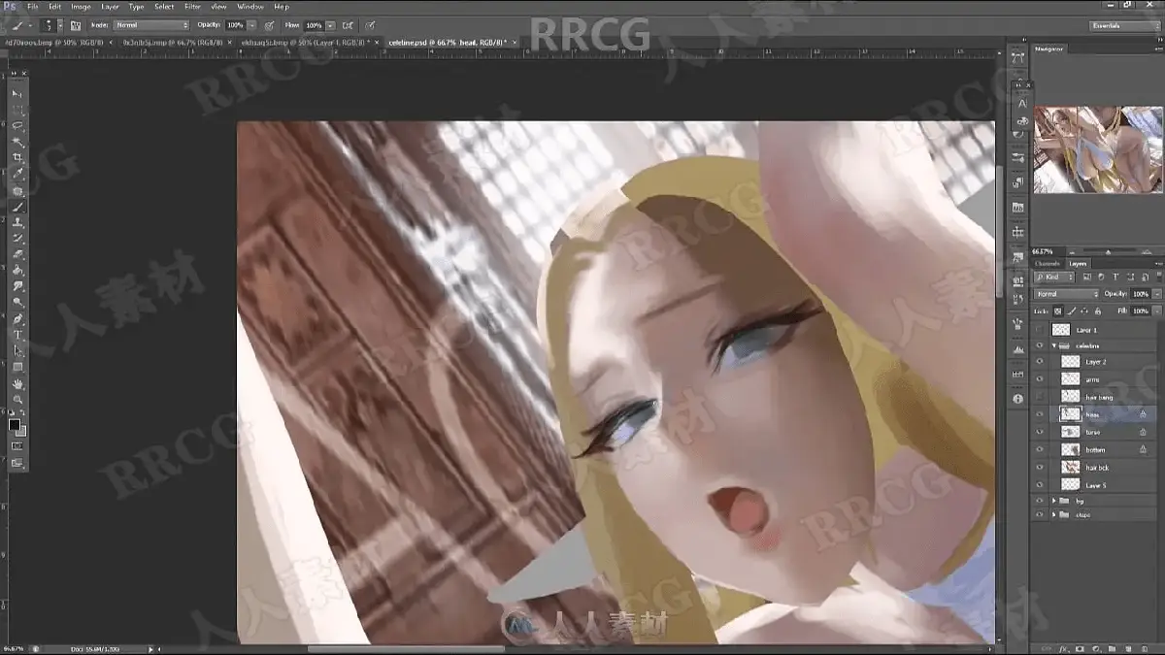
Task: Open Histogram panel icon in dock
Action: tap(1017, 348)
